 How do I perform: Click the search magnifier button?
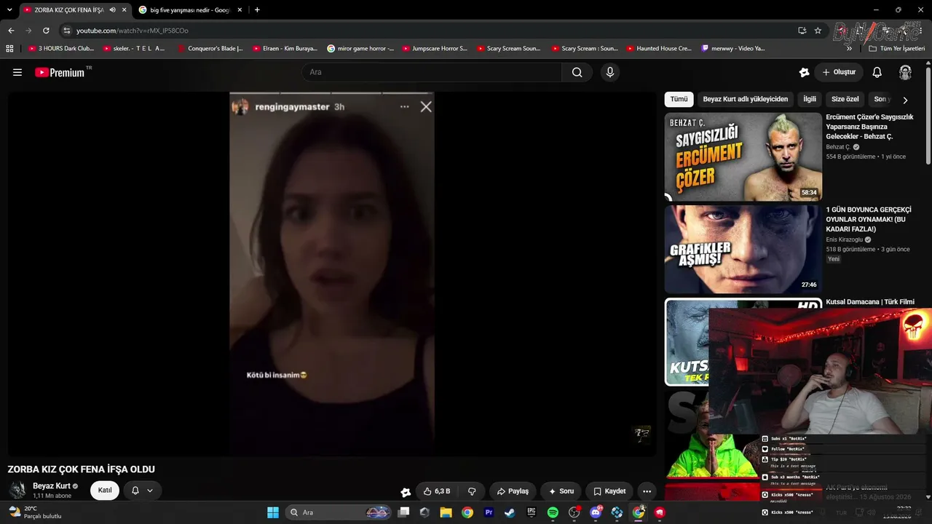(x=577, y=72)
